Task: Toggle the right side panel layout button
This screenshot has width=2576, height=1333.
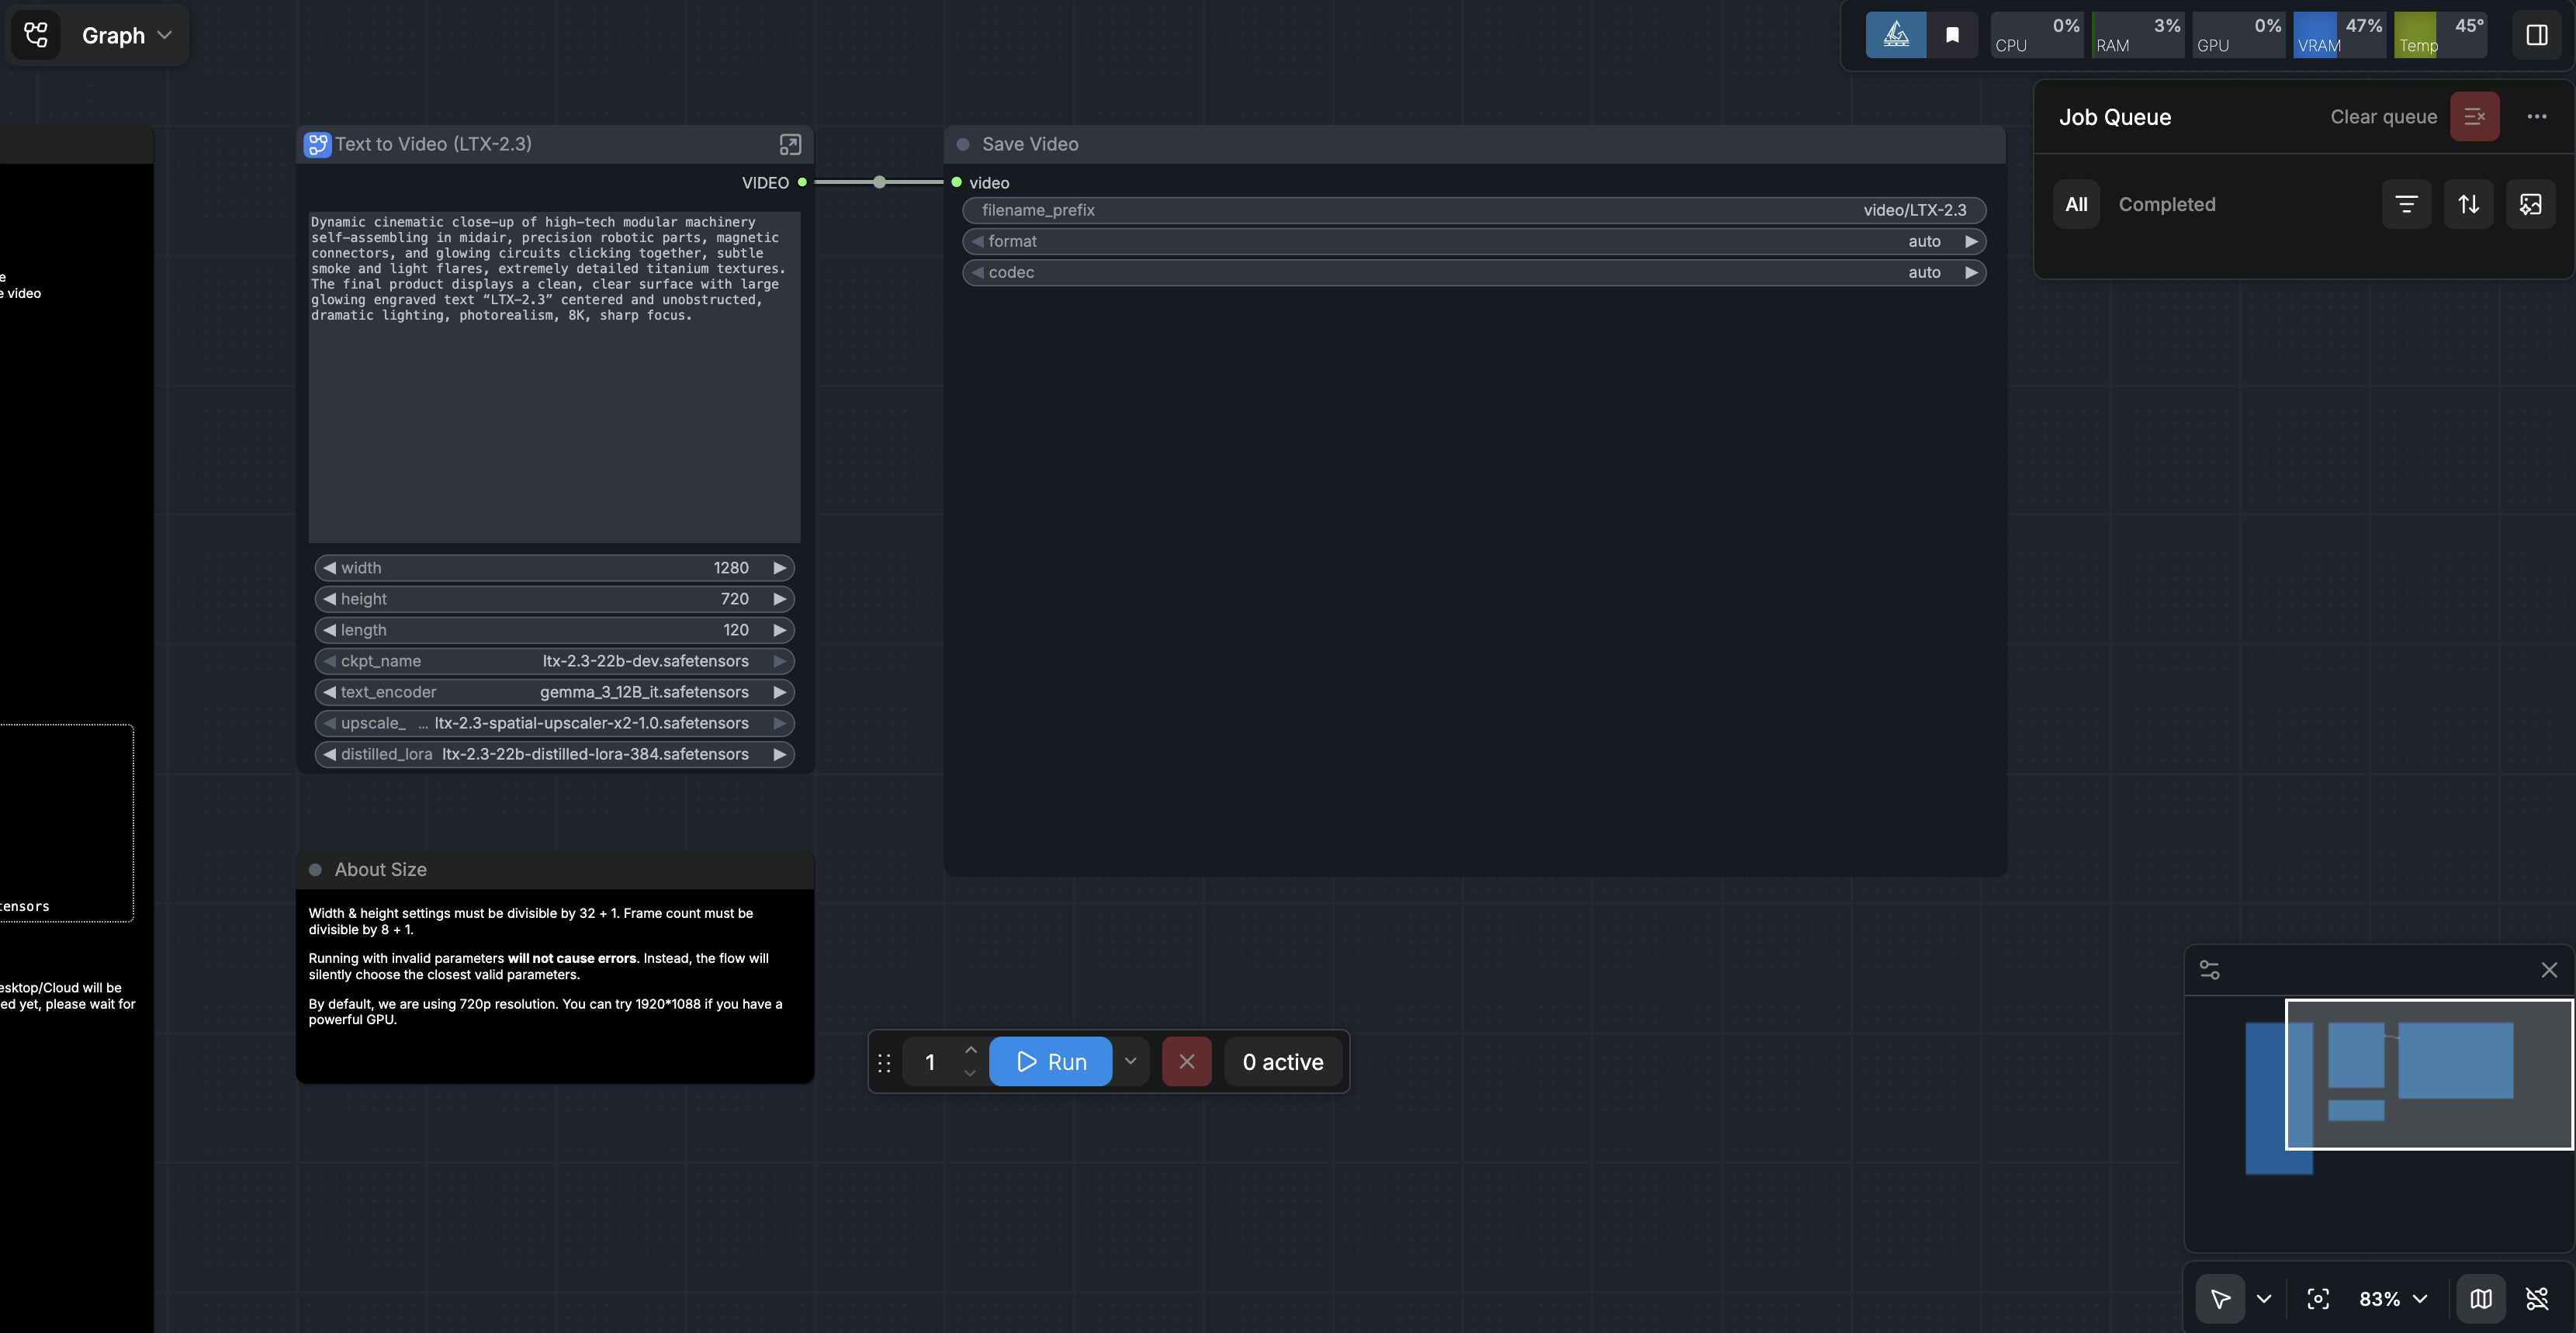Action: pos(2537,36)
